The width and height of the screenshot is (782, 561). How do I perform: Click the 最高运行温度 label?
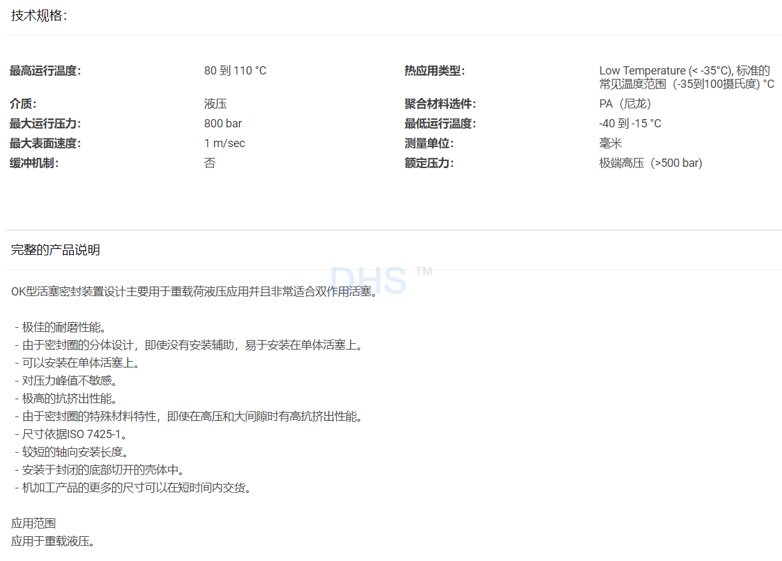(45, 71)
